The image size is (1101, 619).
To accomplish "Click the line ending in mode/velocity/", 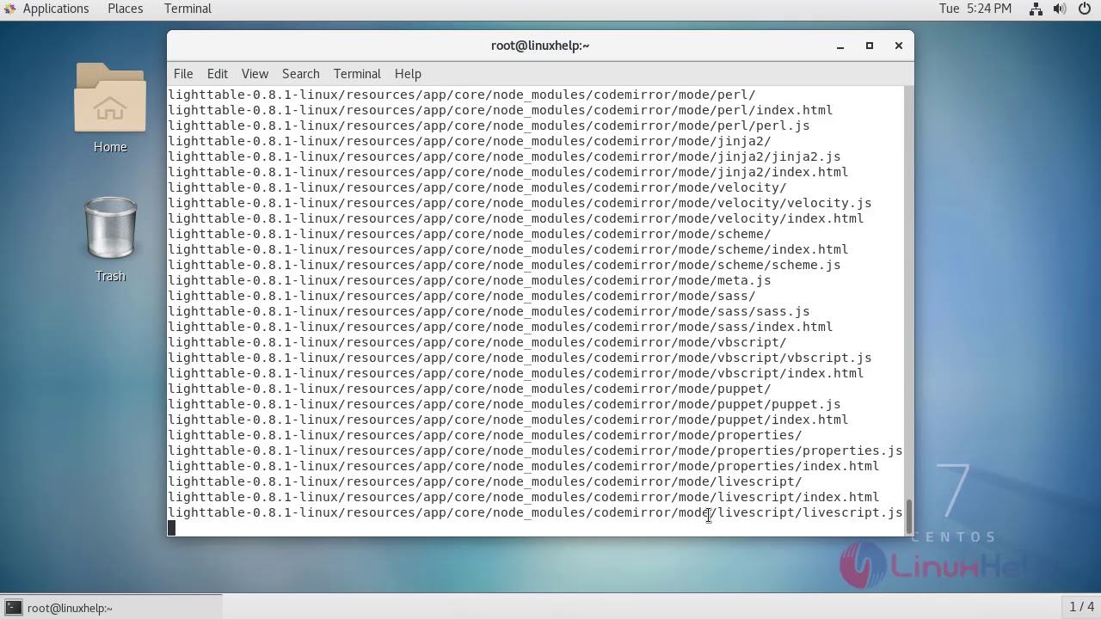I will [477, 187].
